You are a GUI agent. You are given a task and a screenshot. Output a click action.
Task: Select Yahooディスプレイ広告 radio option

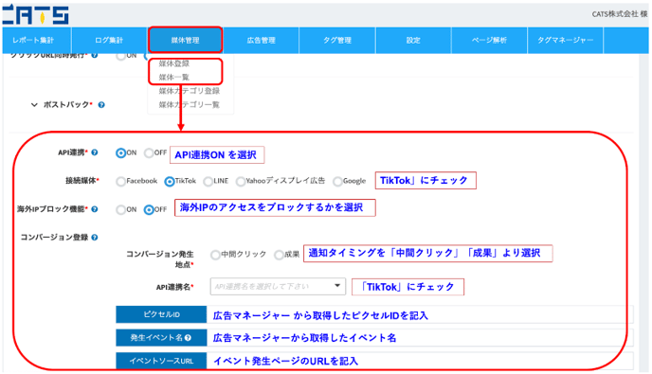(241, 181)
